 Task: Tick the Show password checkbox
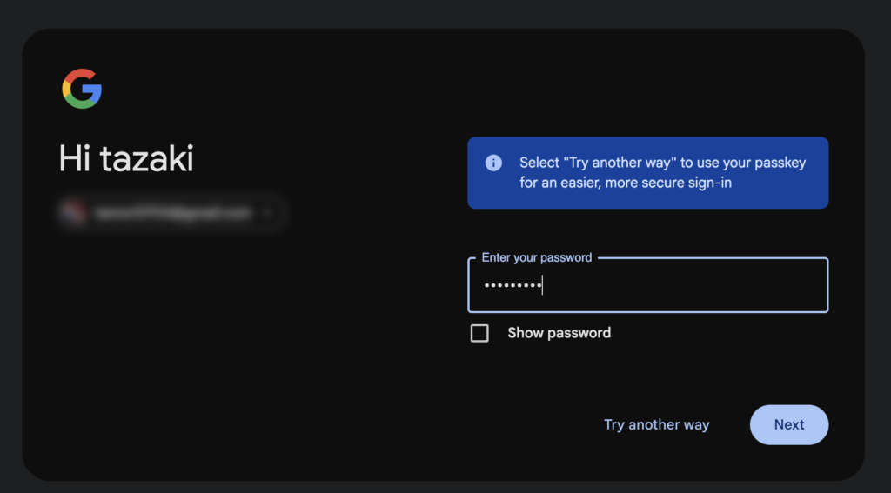pos(479,333)
